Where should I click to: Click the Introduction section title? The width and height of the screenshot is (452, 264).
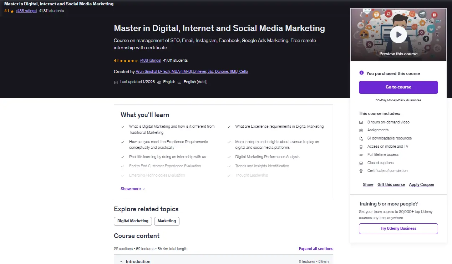(138, 262)
